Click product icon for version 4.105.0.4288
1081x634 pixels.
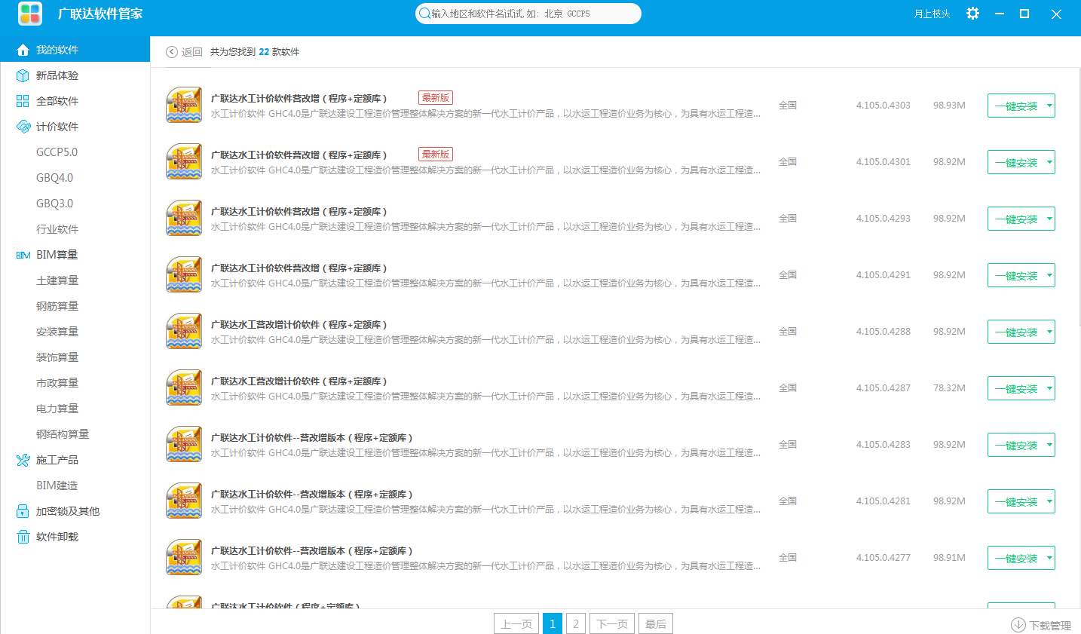[x=184, y=331]
